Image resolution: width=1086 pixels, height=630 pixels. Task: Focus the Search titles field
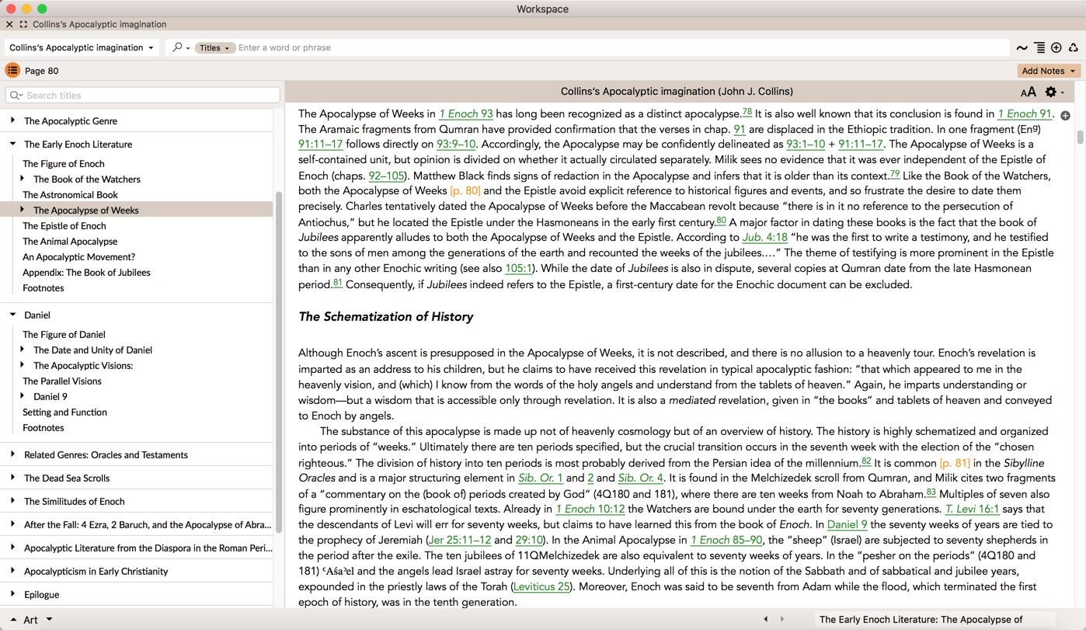[143, 96]
